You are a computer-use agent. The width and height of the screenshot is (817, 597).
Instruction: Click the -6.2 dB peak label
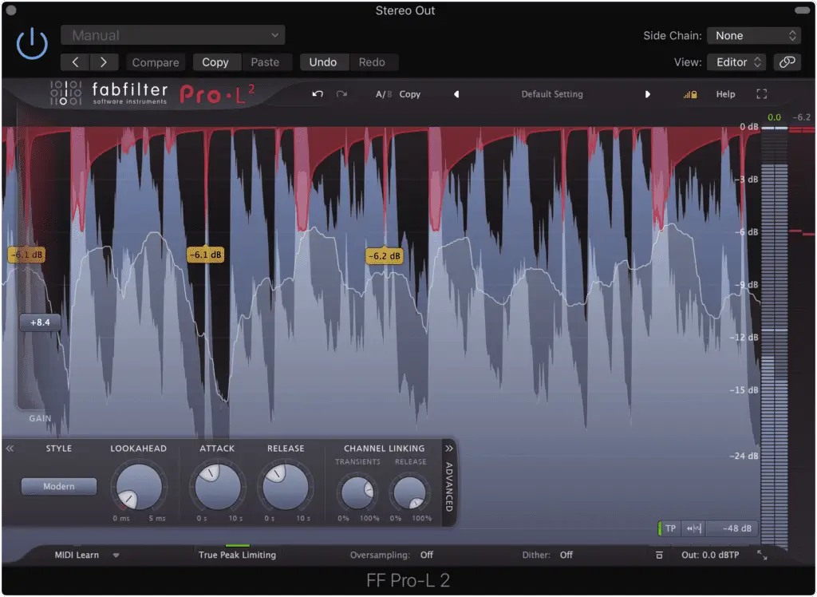(x=385, y=256)
